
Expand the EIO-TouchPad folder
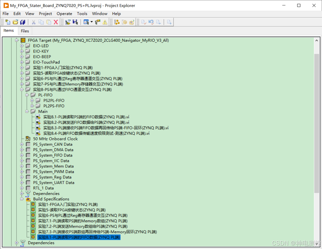(22, 62)
